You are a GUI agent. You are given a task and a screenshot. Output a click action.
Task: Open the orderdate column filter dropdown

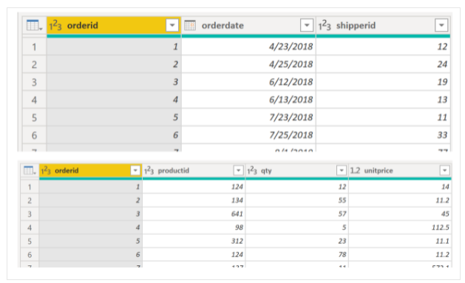click(307, 25)
